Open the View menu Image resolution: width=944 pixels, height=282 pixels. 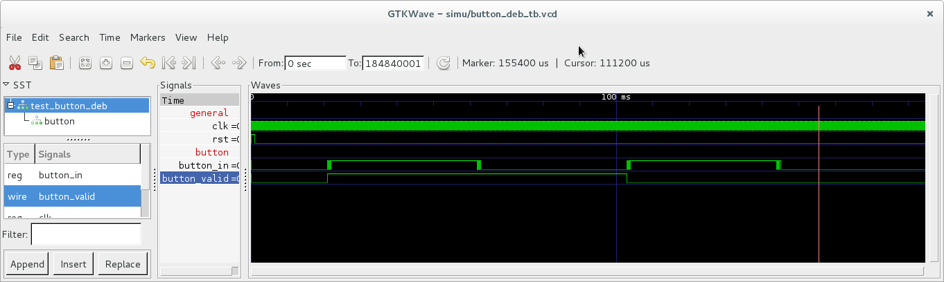[186, 37]
